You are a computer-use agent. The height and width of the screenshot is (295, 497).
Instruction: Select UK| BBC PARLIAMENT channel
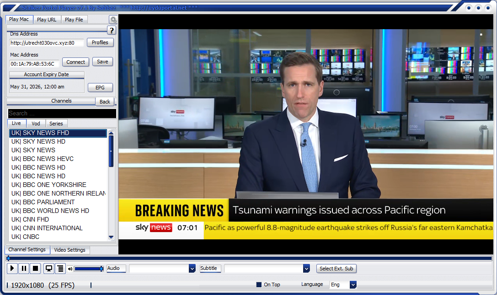(x=58, y=202)
